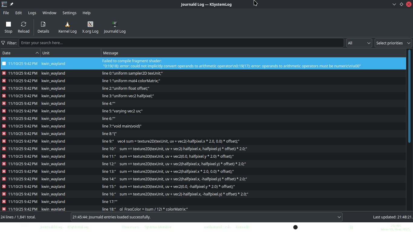Viewport: 413px width, 232px height.
Task: Open the Logs menu
Action: click(x=32, y=13)
